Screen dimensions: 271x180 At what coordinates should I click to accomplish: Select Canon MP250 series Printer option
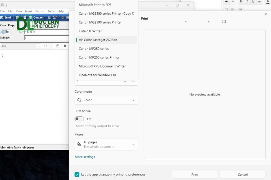(x=106, y=57)
